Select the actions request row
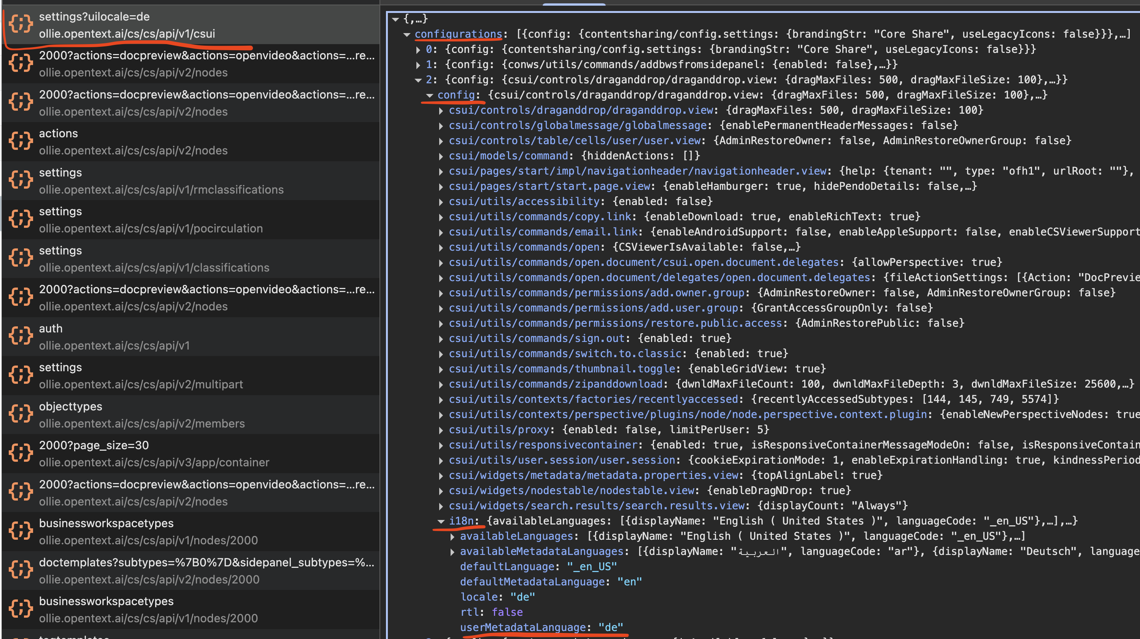The width and height of the screenshot is (1140, 639). (x=191, y=141)
